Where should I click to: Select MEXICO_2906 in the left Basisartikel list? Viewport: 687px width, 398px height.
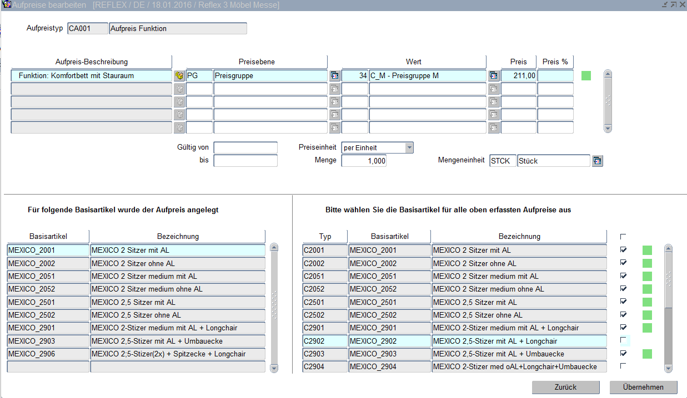tap(48, 354)
